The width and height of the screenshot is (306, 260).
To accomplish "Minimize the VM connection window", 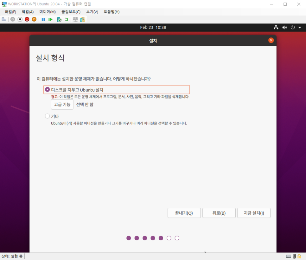I will pos(271,4).
